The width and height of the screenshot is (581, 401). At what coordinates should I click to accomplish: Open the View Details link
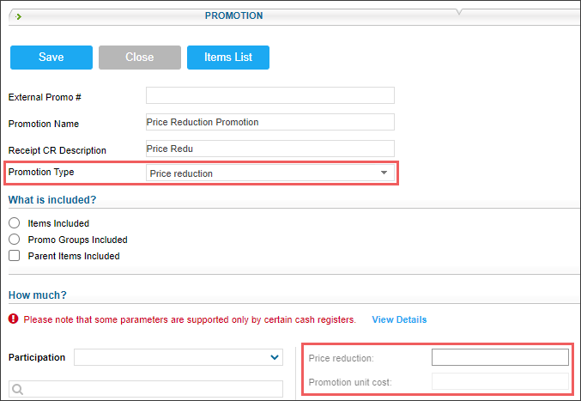pyautogui.click(x=399, y=319)
